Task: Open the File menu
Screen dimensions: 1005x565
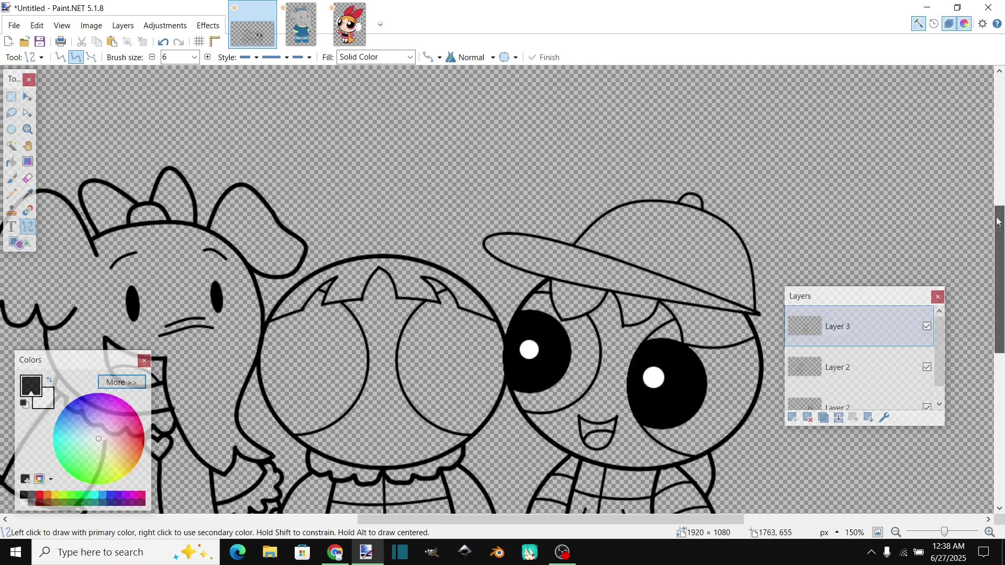Action: pos(14,25)
